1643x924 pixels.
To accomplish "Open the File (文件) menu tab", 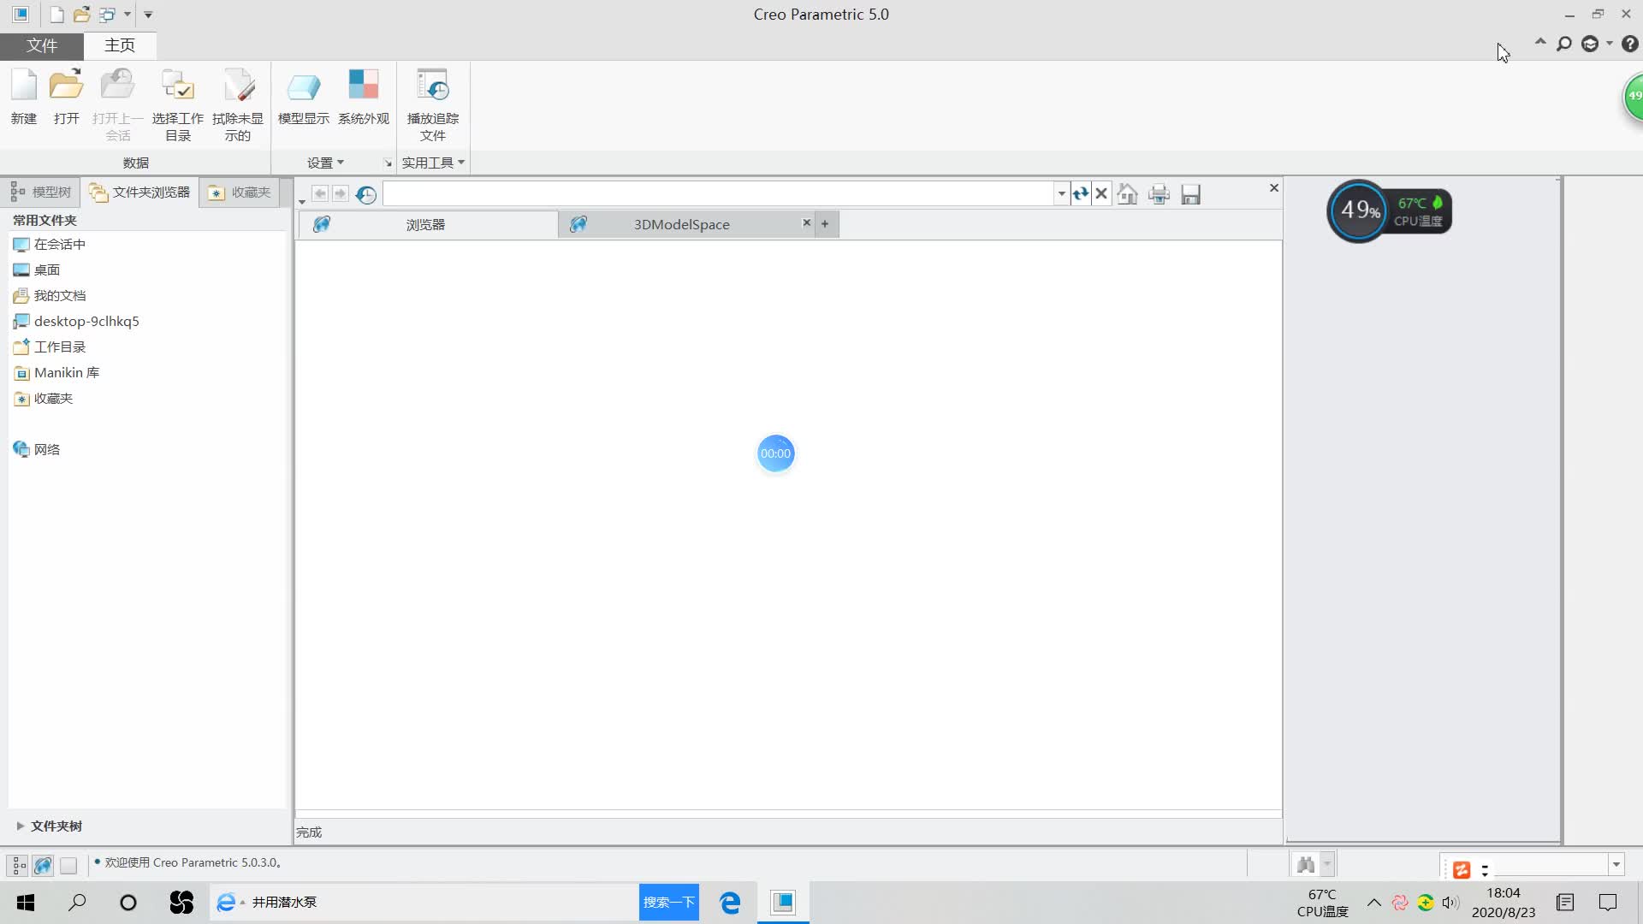I will [42, 45].
